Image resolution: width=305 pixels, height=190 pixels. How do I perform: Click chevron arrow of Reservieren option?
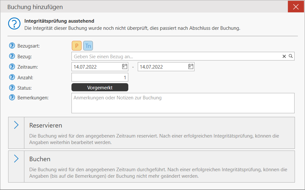[16, 125]
